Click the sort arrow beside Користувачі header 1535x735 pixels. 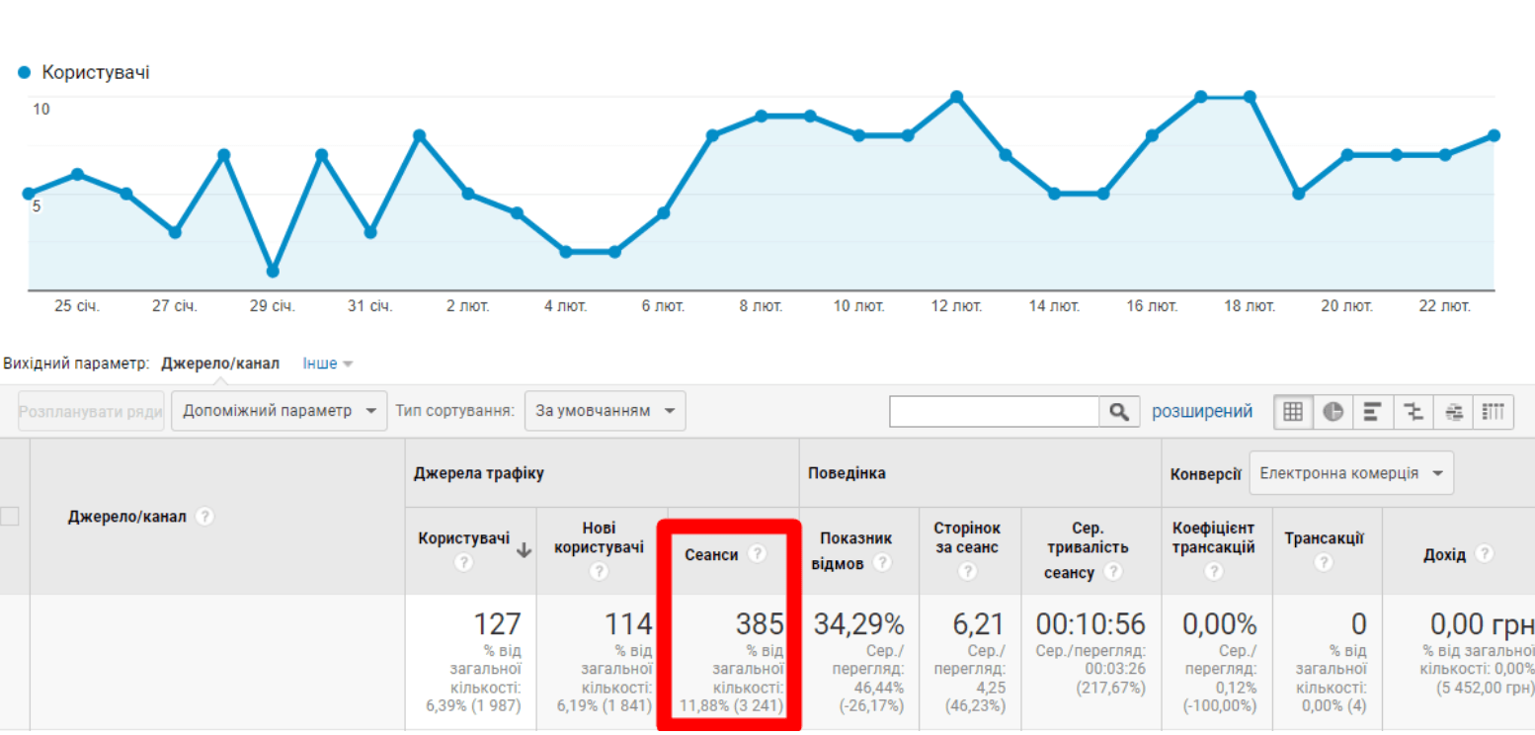pos(524,551)
